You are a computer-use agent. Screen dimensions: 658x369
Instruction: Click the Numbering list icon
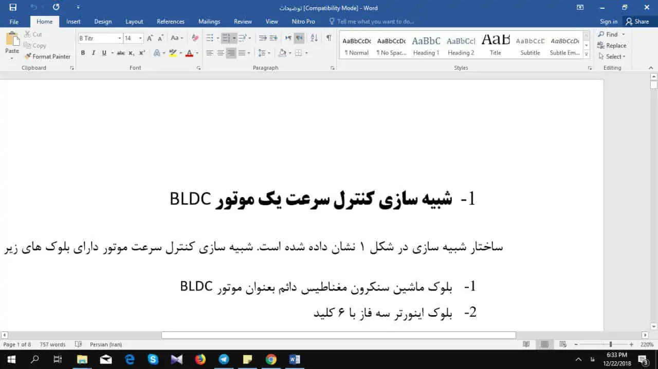(226, 38)
